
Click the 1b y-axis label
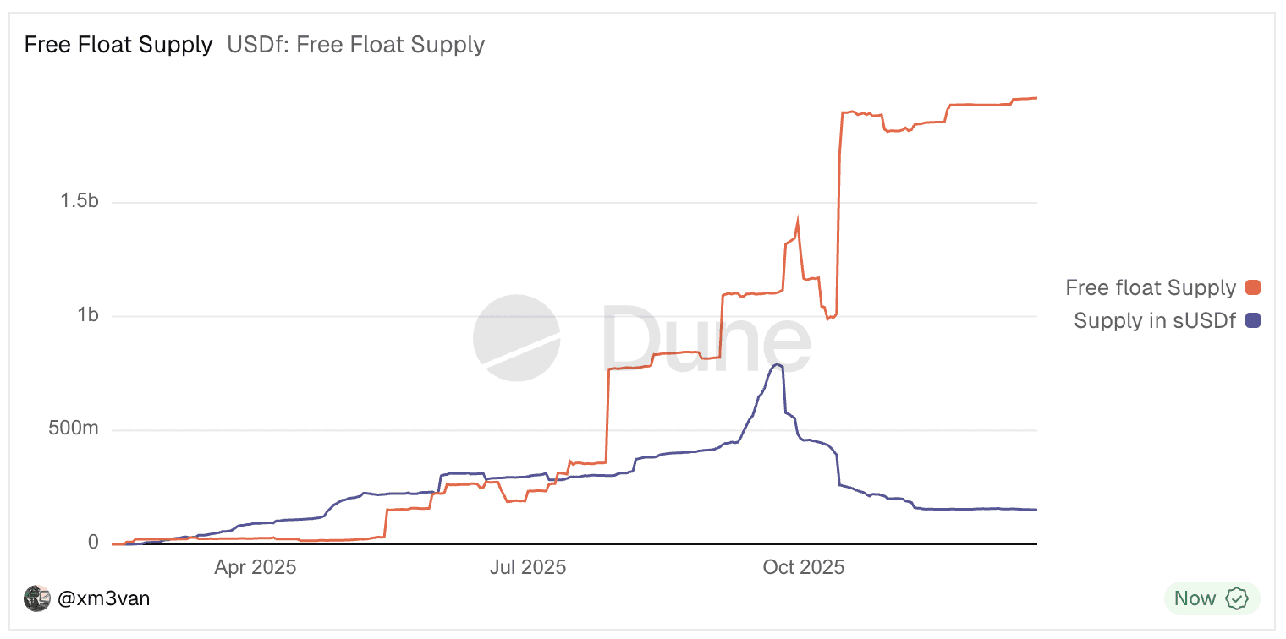click(88, 315)
